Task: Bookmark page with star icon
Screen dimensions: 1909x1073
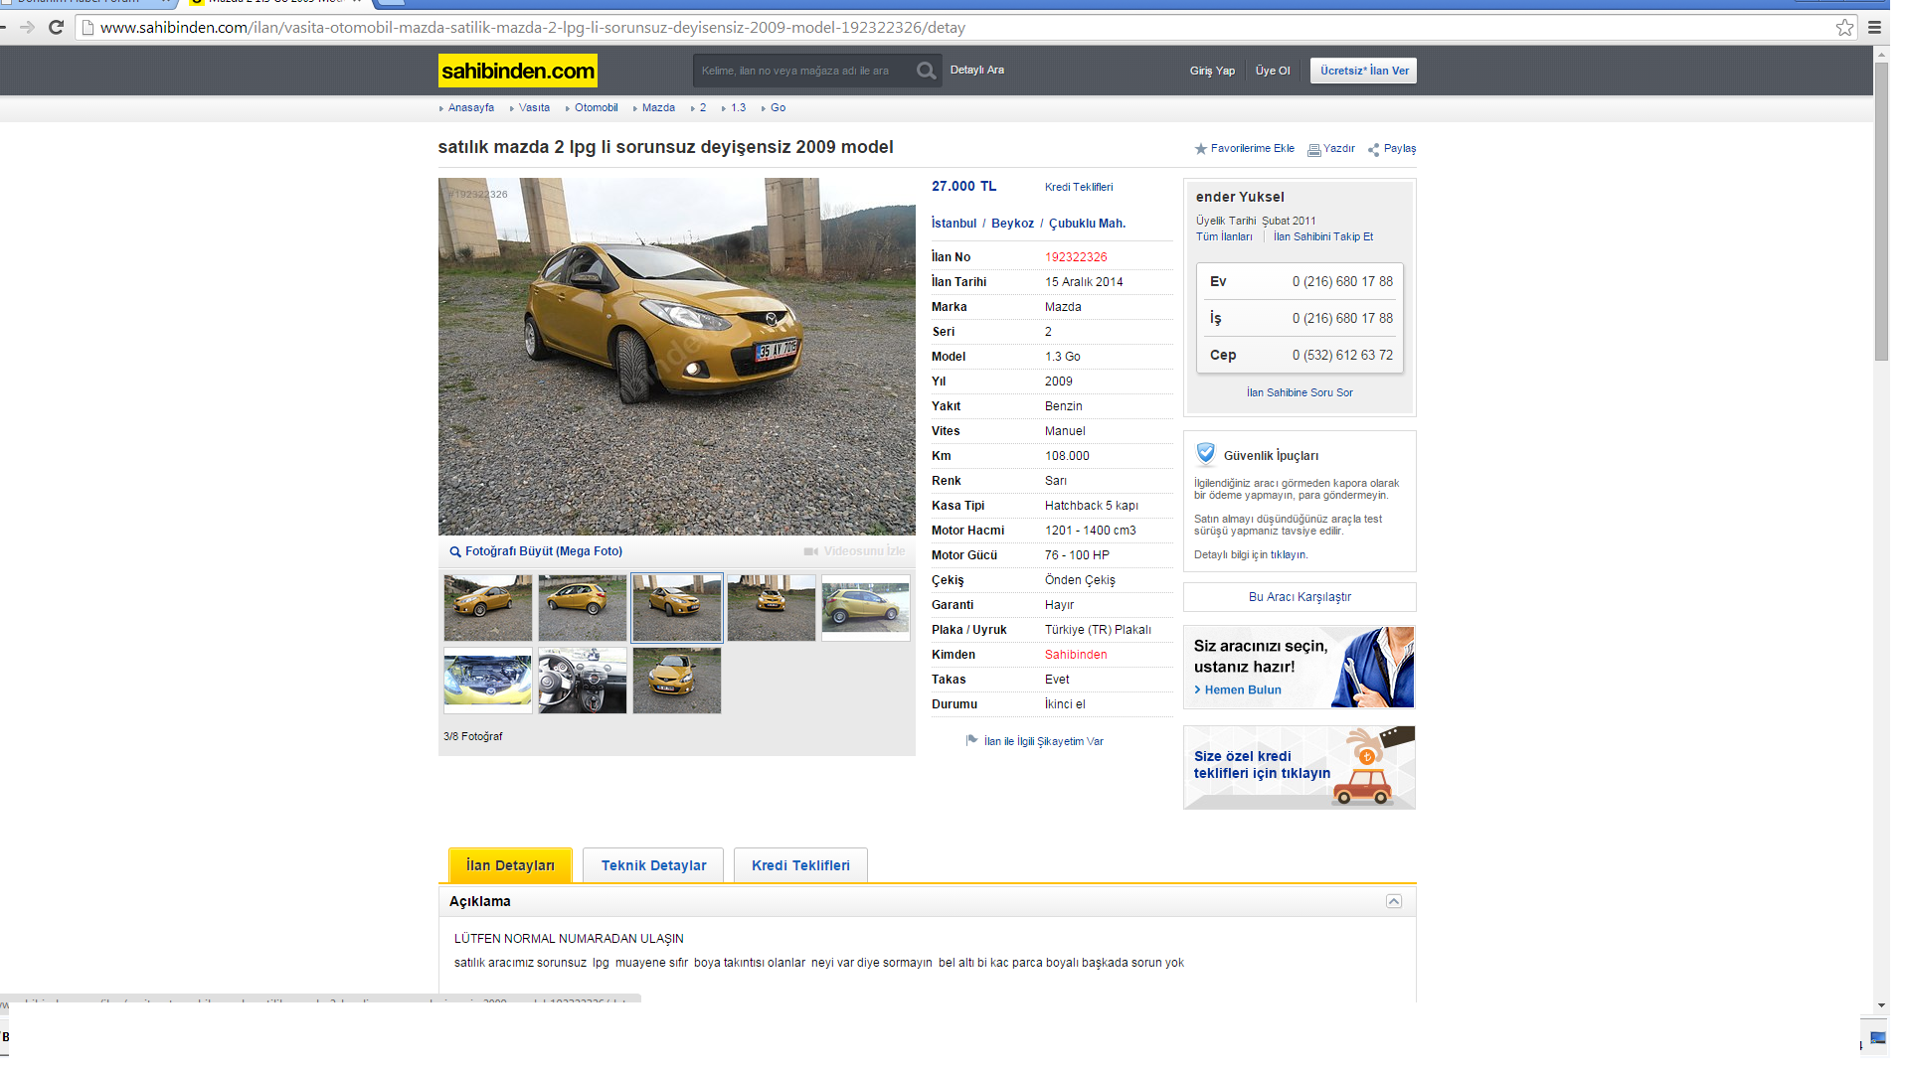Action: coord(1844,27)
